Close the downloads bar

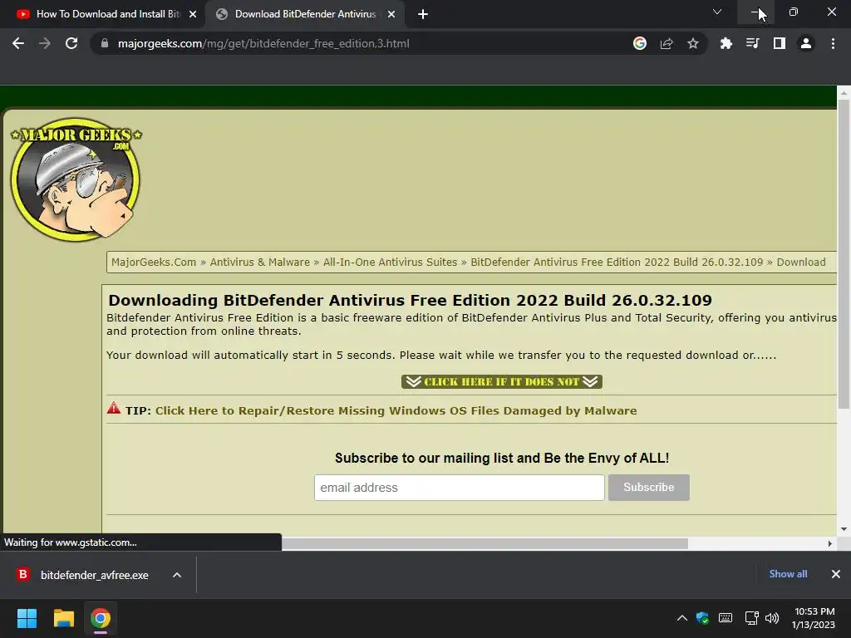(836, 574)
